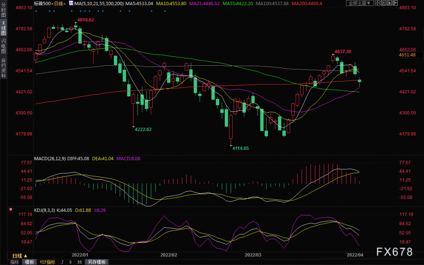The image size is (424, 265).
Task: Click the <日线> period label in title
Action: (x=59, y=3)
